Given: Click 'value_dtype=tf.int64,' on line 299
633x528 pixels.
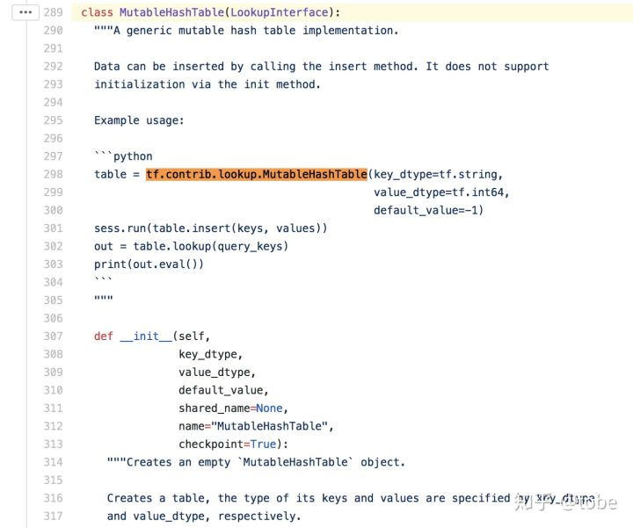Looking at the screenshot, I should point(441,192).
